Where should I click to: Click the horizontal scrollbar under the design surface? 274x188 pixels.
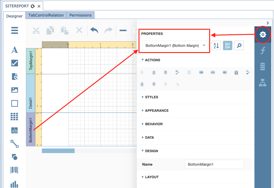point(58,151)
